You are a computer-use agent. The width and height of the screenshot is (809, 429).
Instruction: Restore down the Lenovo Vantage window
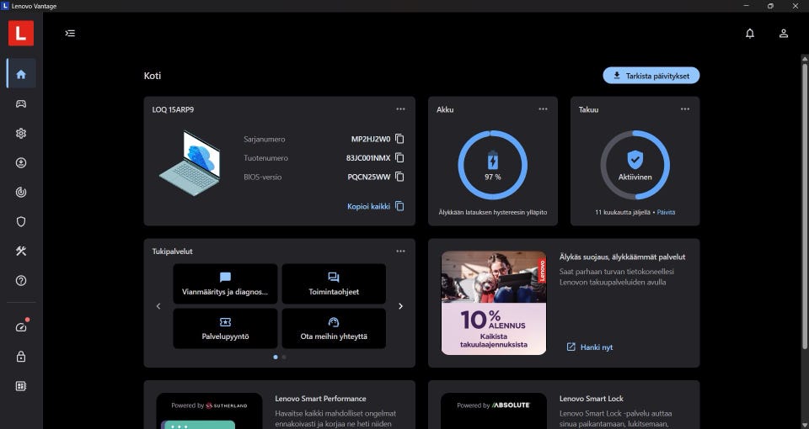tap(770, 6)
